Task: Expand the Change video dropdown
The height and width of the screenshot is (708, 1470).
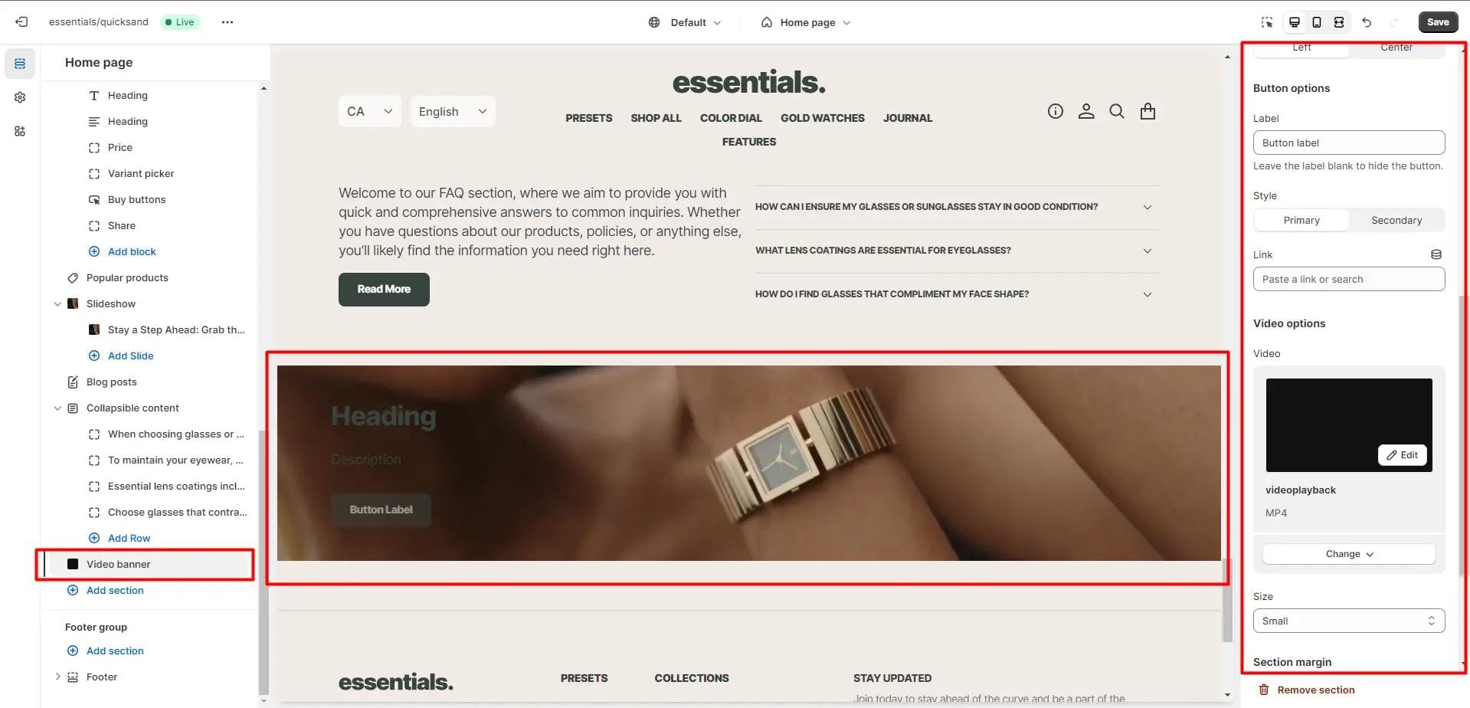Action: (x=1349, y=554)
